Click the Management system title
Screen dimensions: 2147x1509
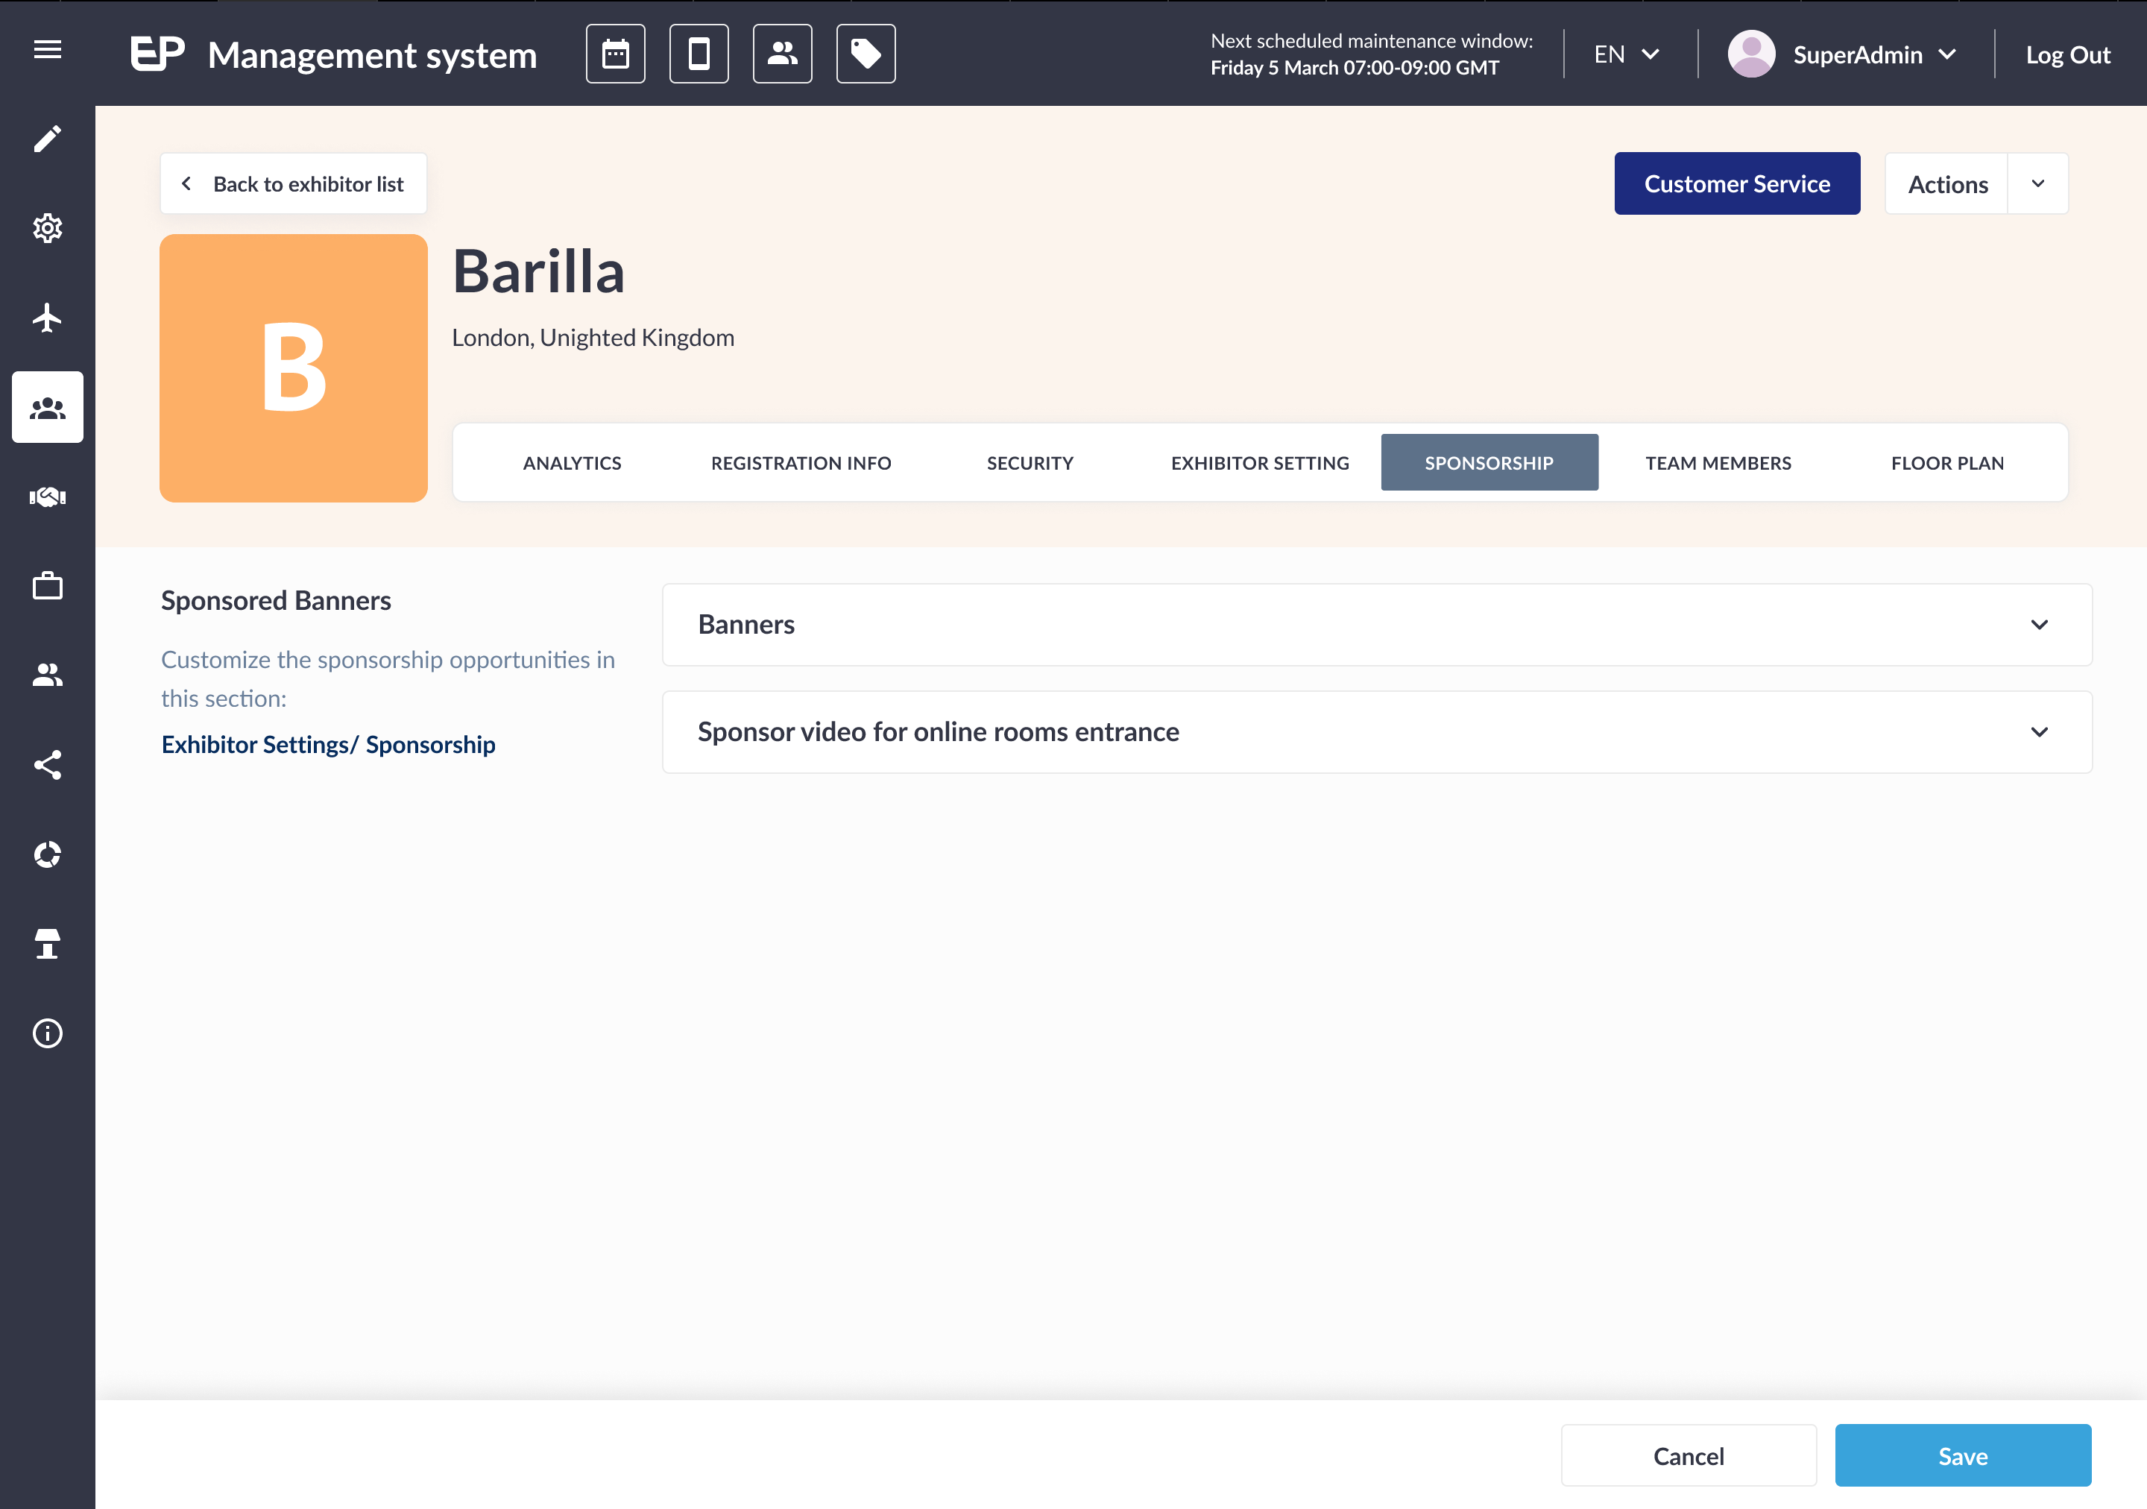372,55
